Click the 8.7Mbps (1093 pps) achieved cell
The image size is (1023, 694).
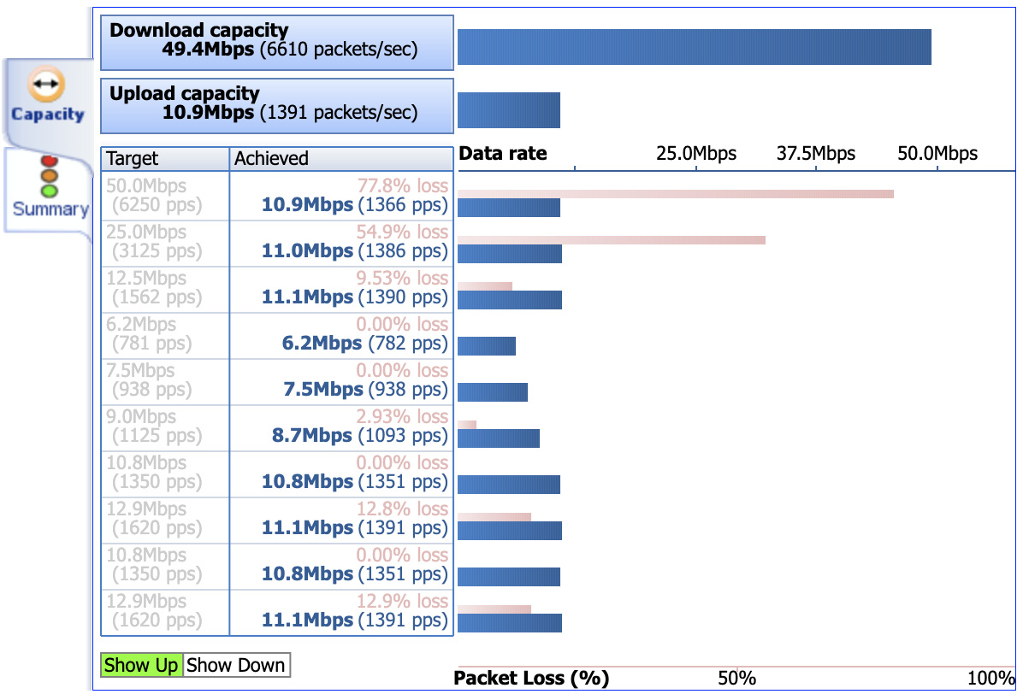(x=341, y=426)
